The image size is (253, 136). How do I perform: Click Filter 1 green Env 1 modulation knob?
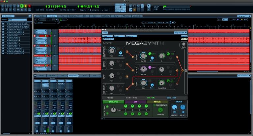pos(150,54)
